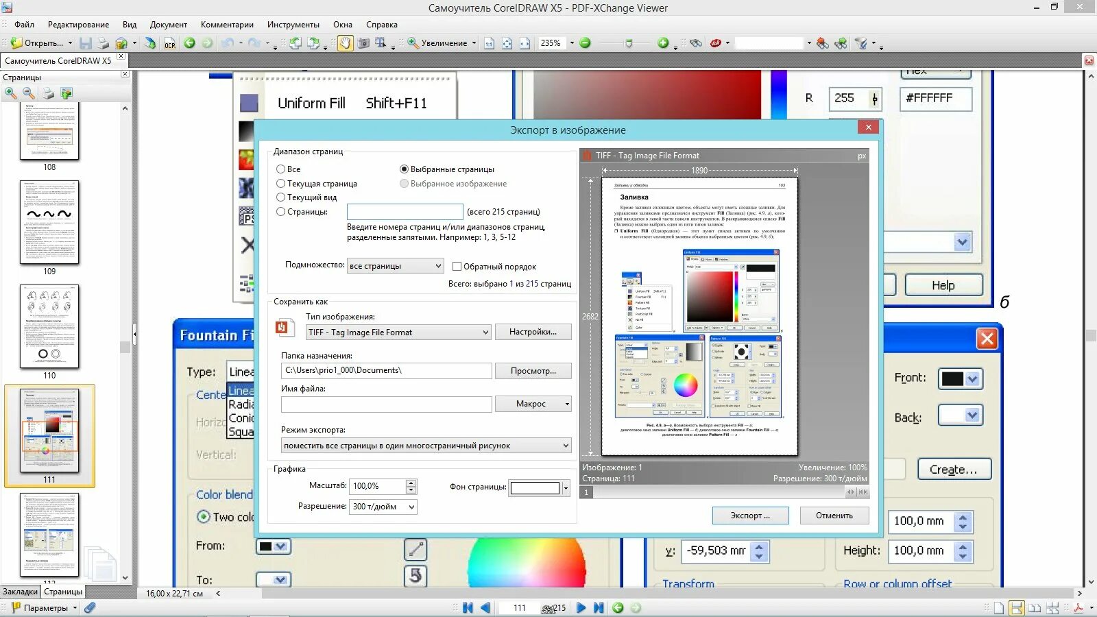This screenshot has height=617, width=1097.
Task: Go to next page arrow
Action: [581, 607]
